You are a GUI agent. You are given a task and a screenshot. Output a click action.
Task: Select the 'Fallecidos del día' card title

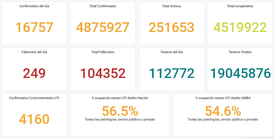tap(34, 52)
